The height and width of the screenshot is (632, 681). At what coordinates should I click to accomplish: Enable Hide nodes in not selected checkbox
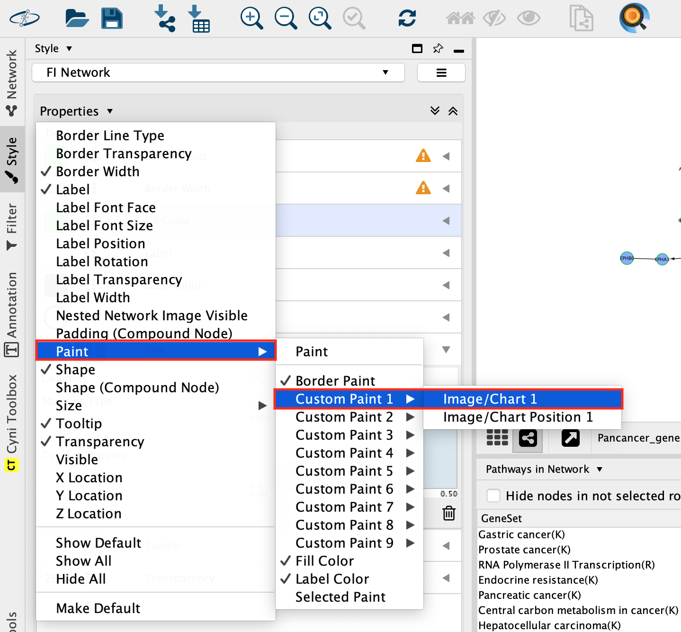[493, 496]
